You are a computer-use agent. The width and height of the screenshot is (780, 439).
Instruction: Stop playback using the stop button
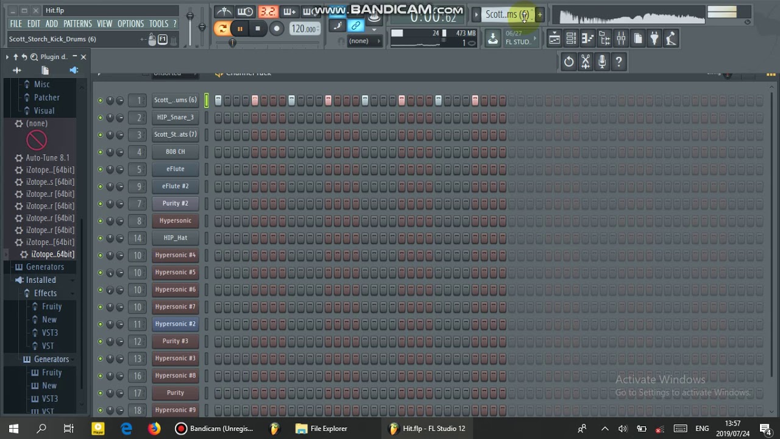258,29
